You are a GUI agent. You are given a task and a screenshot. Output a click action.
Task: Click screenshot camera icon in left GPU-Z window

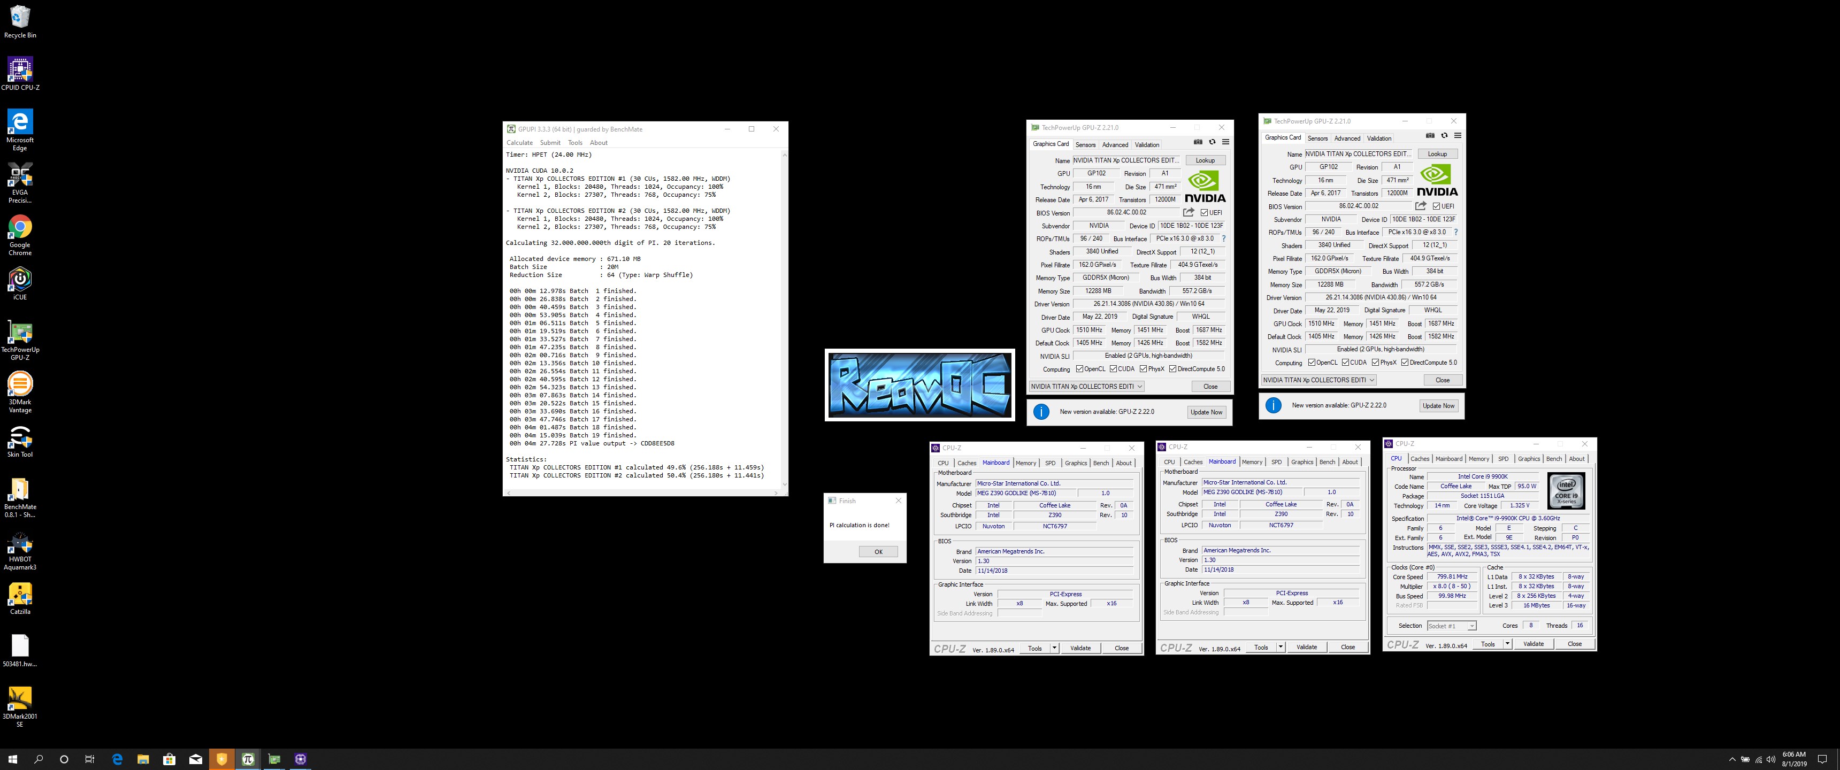[1198, 142]
